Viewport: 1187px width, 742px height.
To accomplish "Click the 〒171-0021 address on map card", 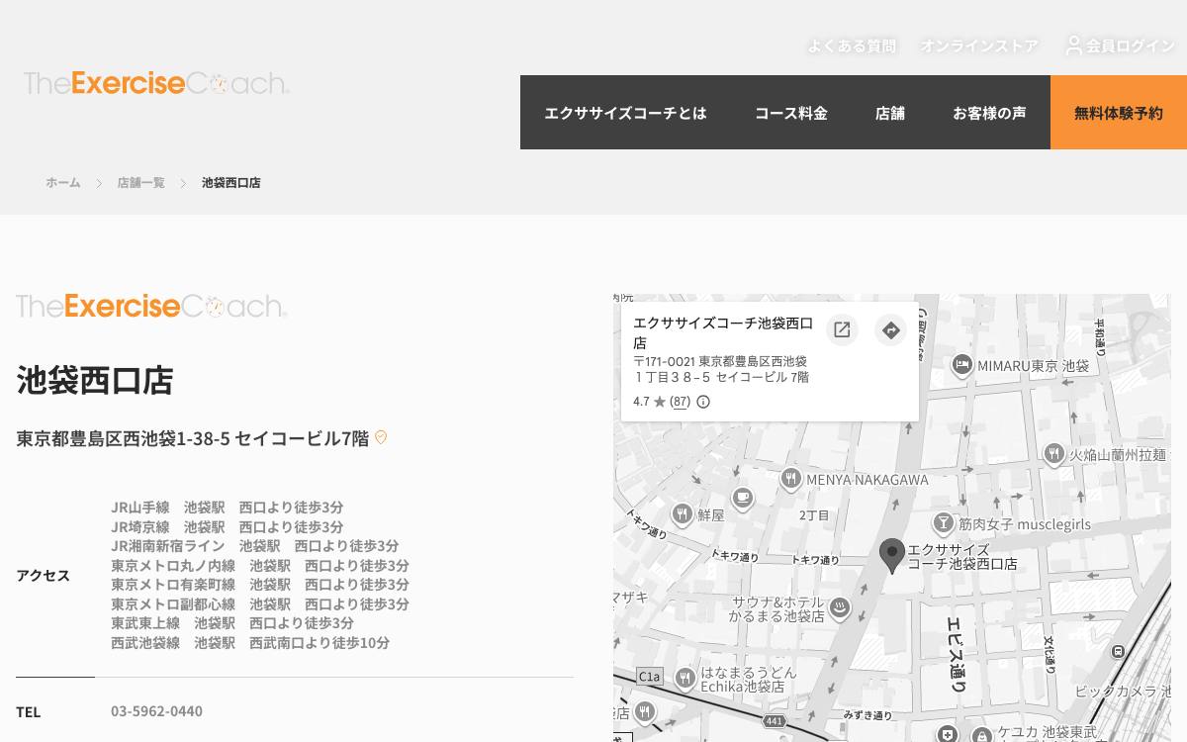I will point(721,369).
